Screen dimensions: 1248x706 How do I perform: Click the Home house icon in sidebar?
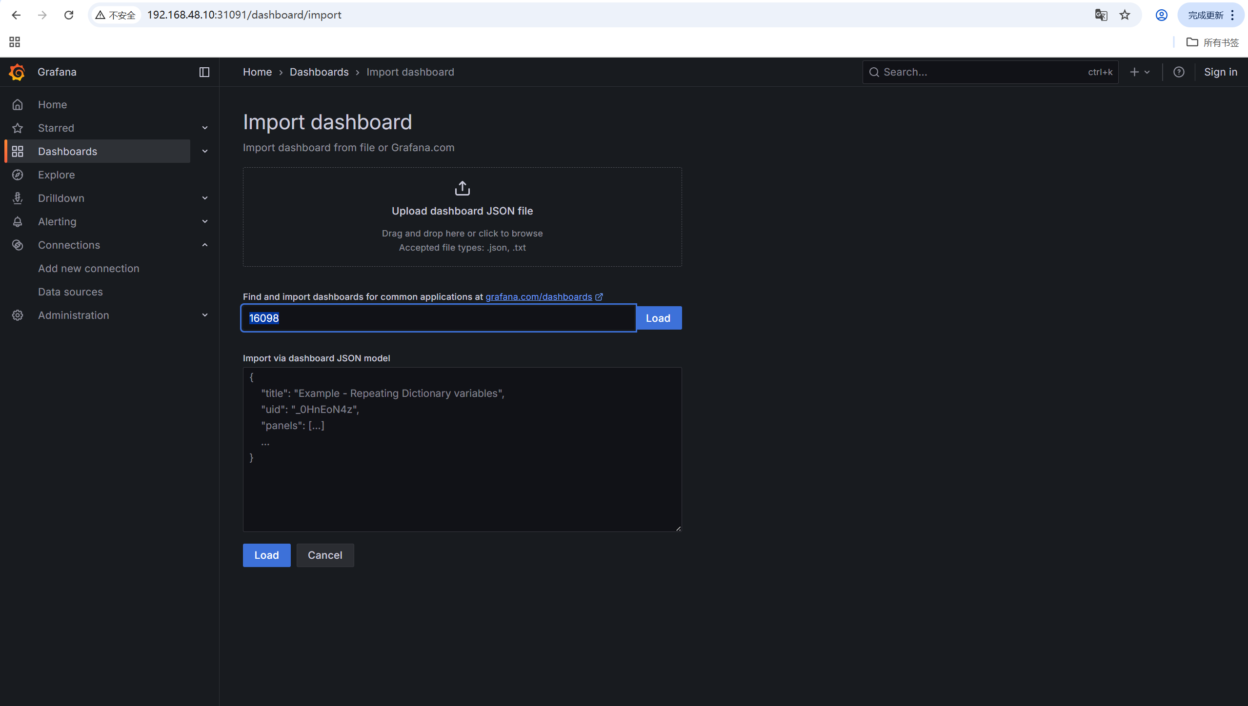[18, 104]
